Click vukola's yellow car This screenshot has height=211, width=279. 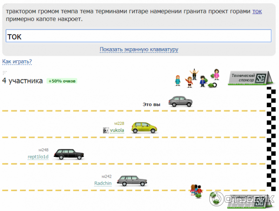(x=143, y=128)
